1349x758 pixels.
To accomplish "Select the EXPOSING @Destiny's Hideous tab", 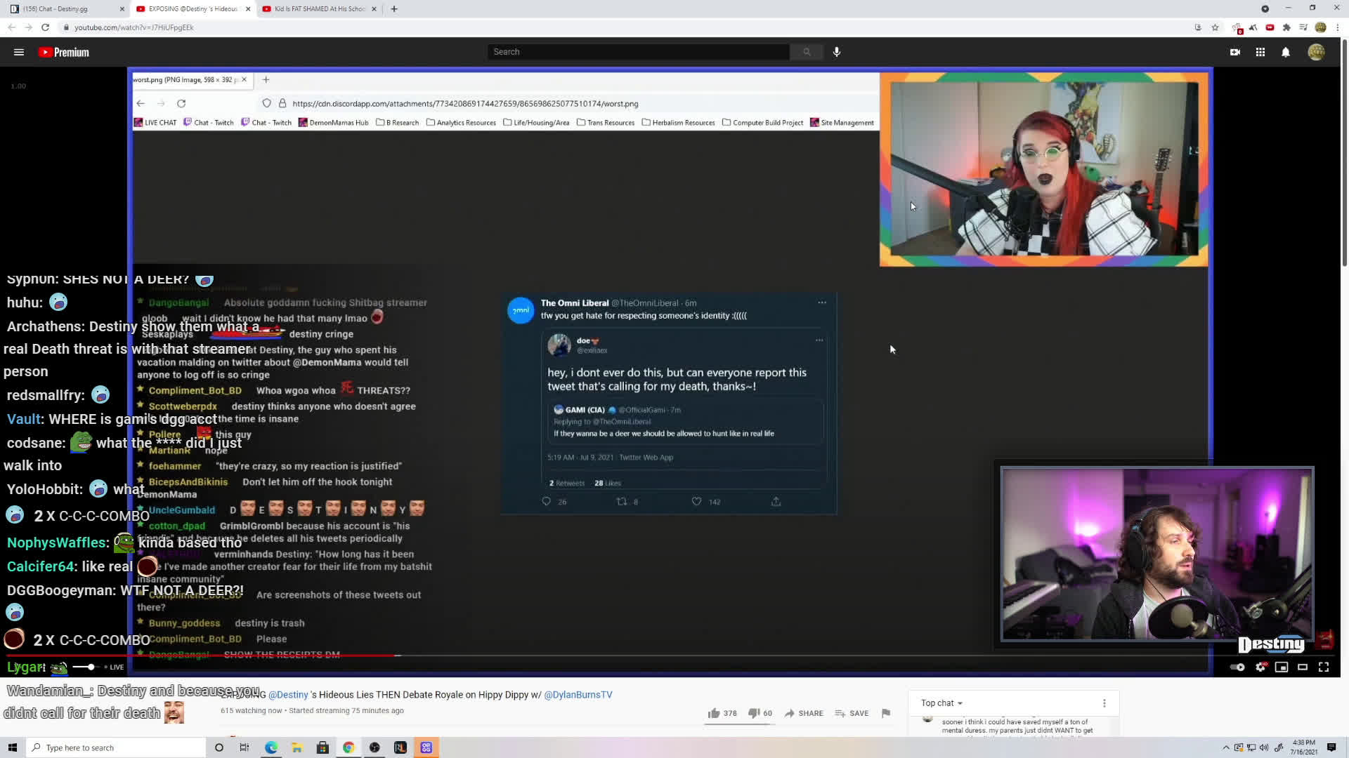I will [x=193, y=9].
